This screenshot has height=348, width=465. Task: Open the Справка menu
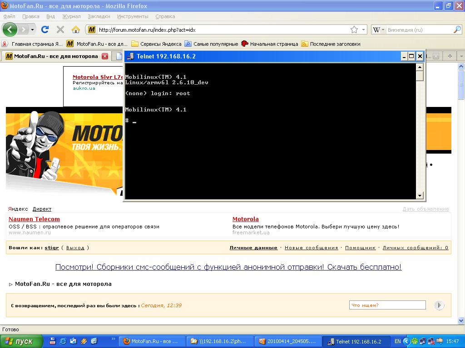(x=165, y=16)
